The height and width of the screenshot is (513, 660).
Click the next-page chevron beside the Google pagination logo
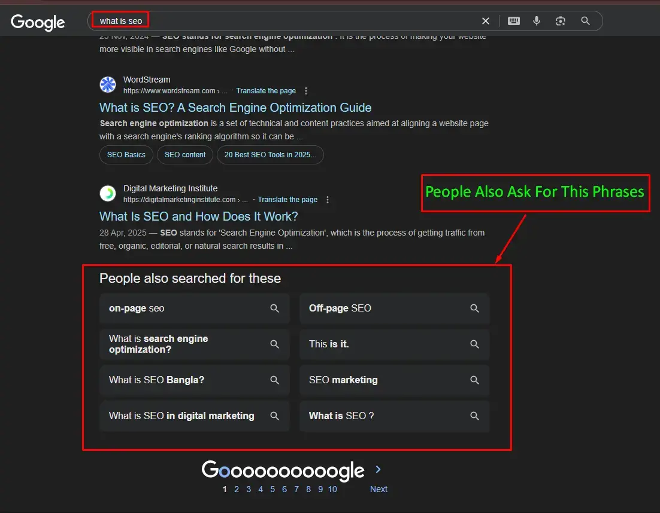coord(378,469)
